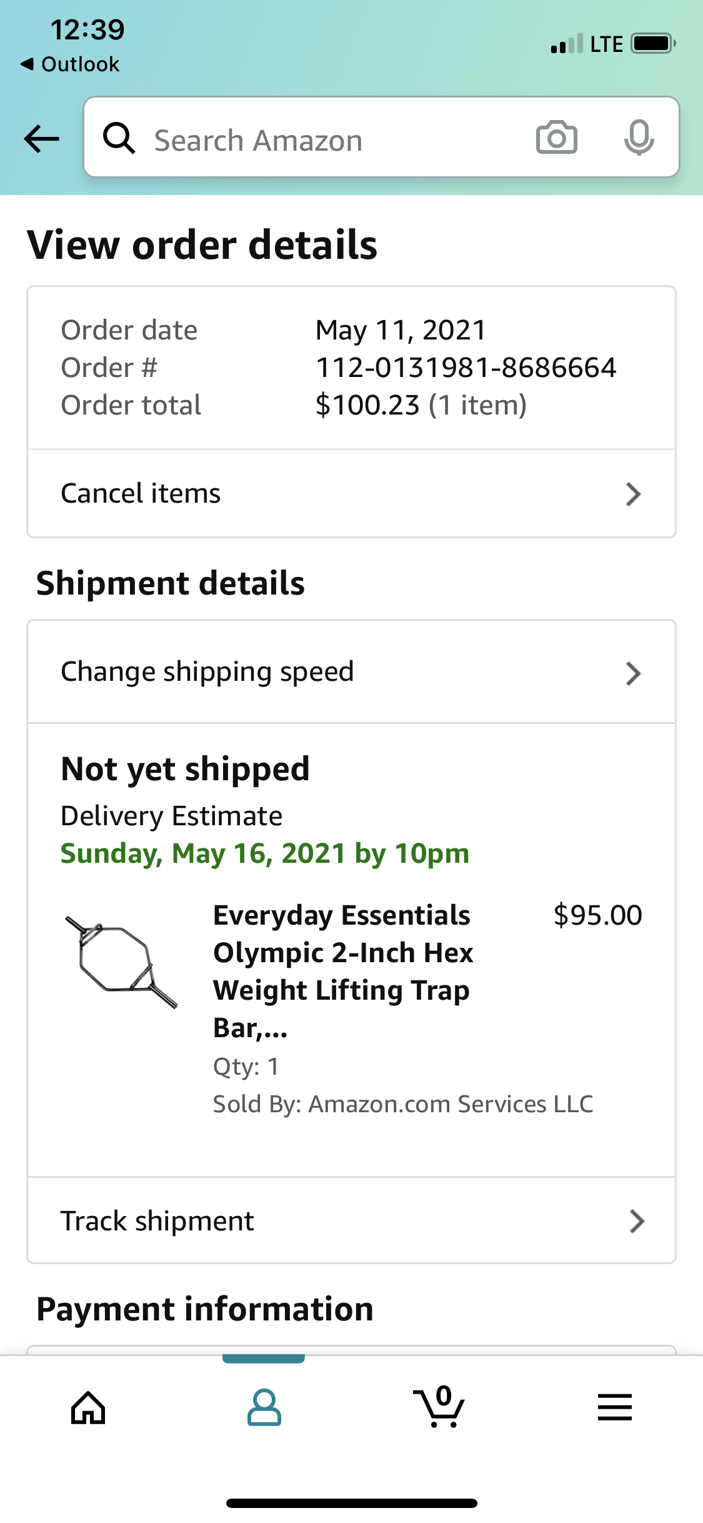Tap the back arrow icon

pyautogui.click(x=41, y=138)
